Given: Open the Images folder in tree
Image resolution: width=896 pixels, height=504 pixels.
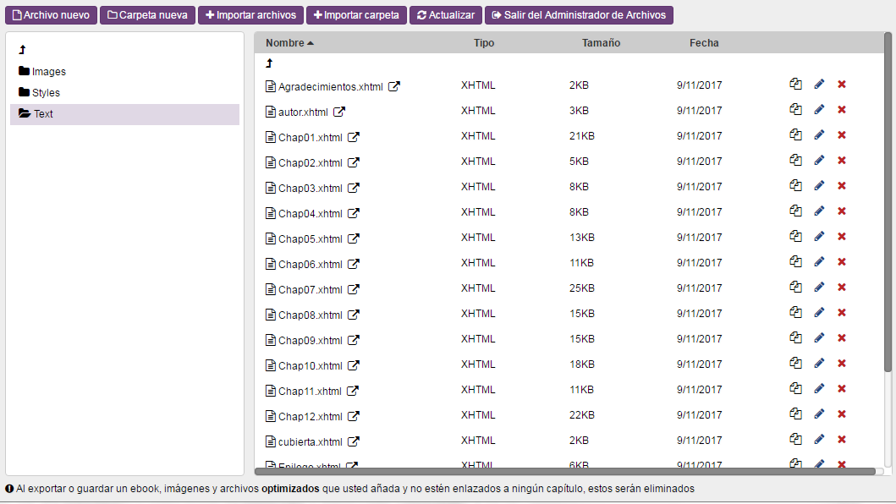Looking at the screenshot, I should 42,71.
